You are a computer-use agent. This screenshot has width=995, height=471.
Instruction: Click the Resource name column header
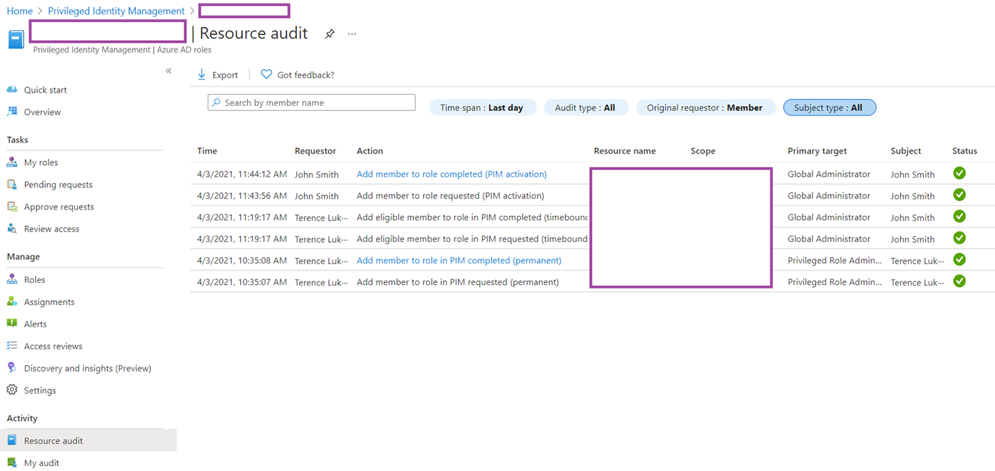[625, 151]
